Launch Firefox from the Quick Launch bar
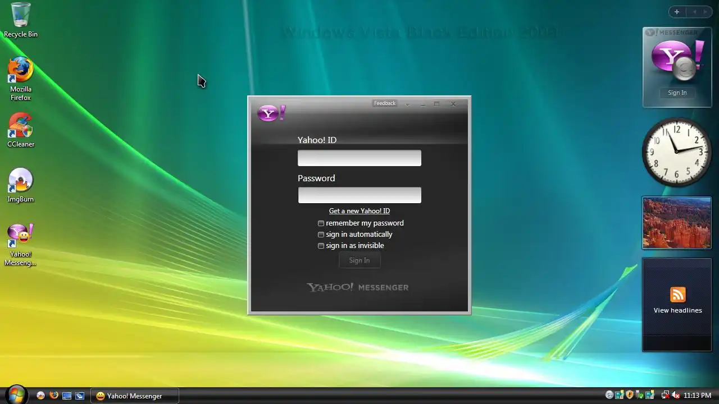Viewport: 719px width, 404px height. (54, 395)
